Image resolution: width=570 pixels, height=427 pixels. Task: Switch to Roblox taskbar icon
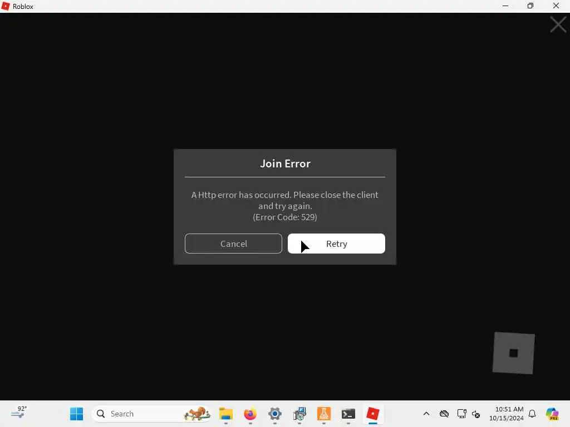click(372, 414)
